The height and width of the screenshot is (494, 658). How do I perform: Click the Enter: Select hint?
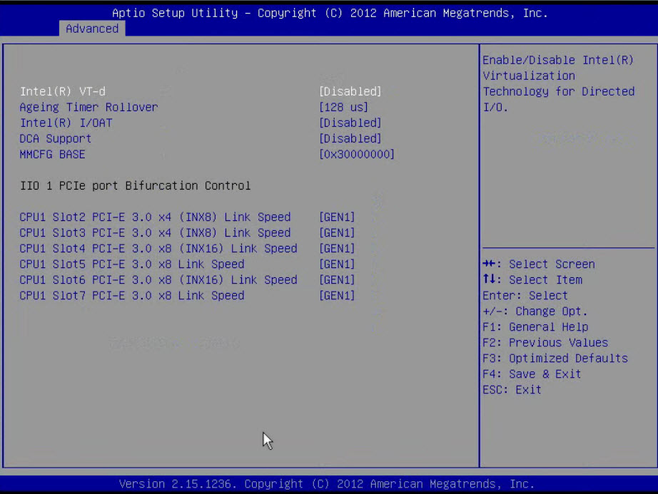[x=525, y=295]
